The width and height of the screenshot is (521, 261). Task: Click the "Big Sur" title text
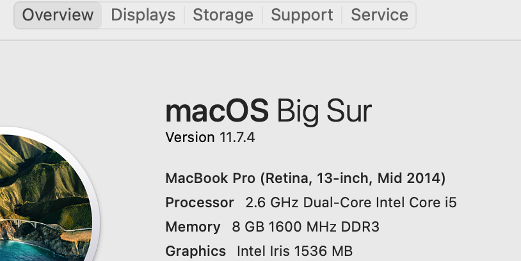(324, 111)
